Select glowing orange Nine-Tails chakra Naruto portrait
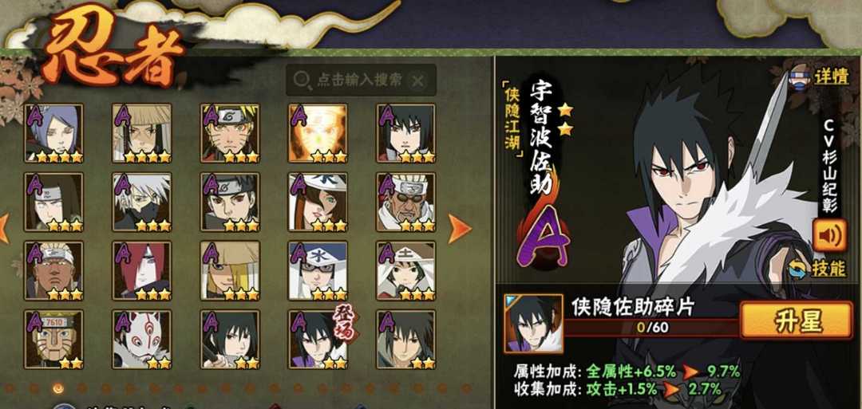The height and width of the screenshot is (409, 862). tap(318, 133)
